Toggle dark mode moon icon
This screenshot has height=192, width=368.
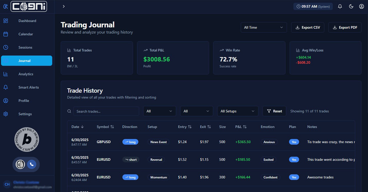[x=351, y=6]
